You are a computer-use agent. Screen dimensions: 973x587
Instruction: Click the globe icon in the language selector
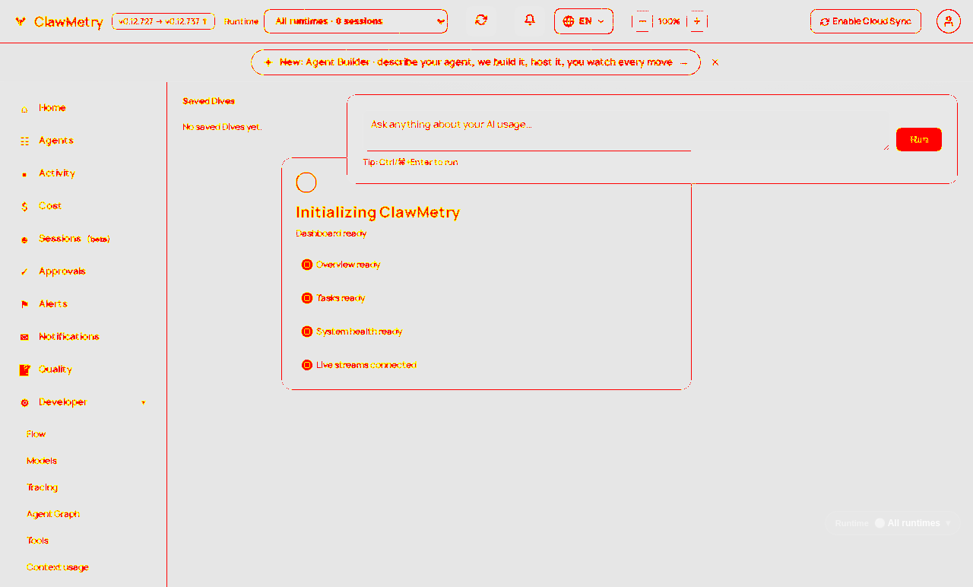pos(569,21)
